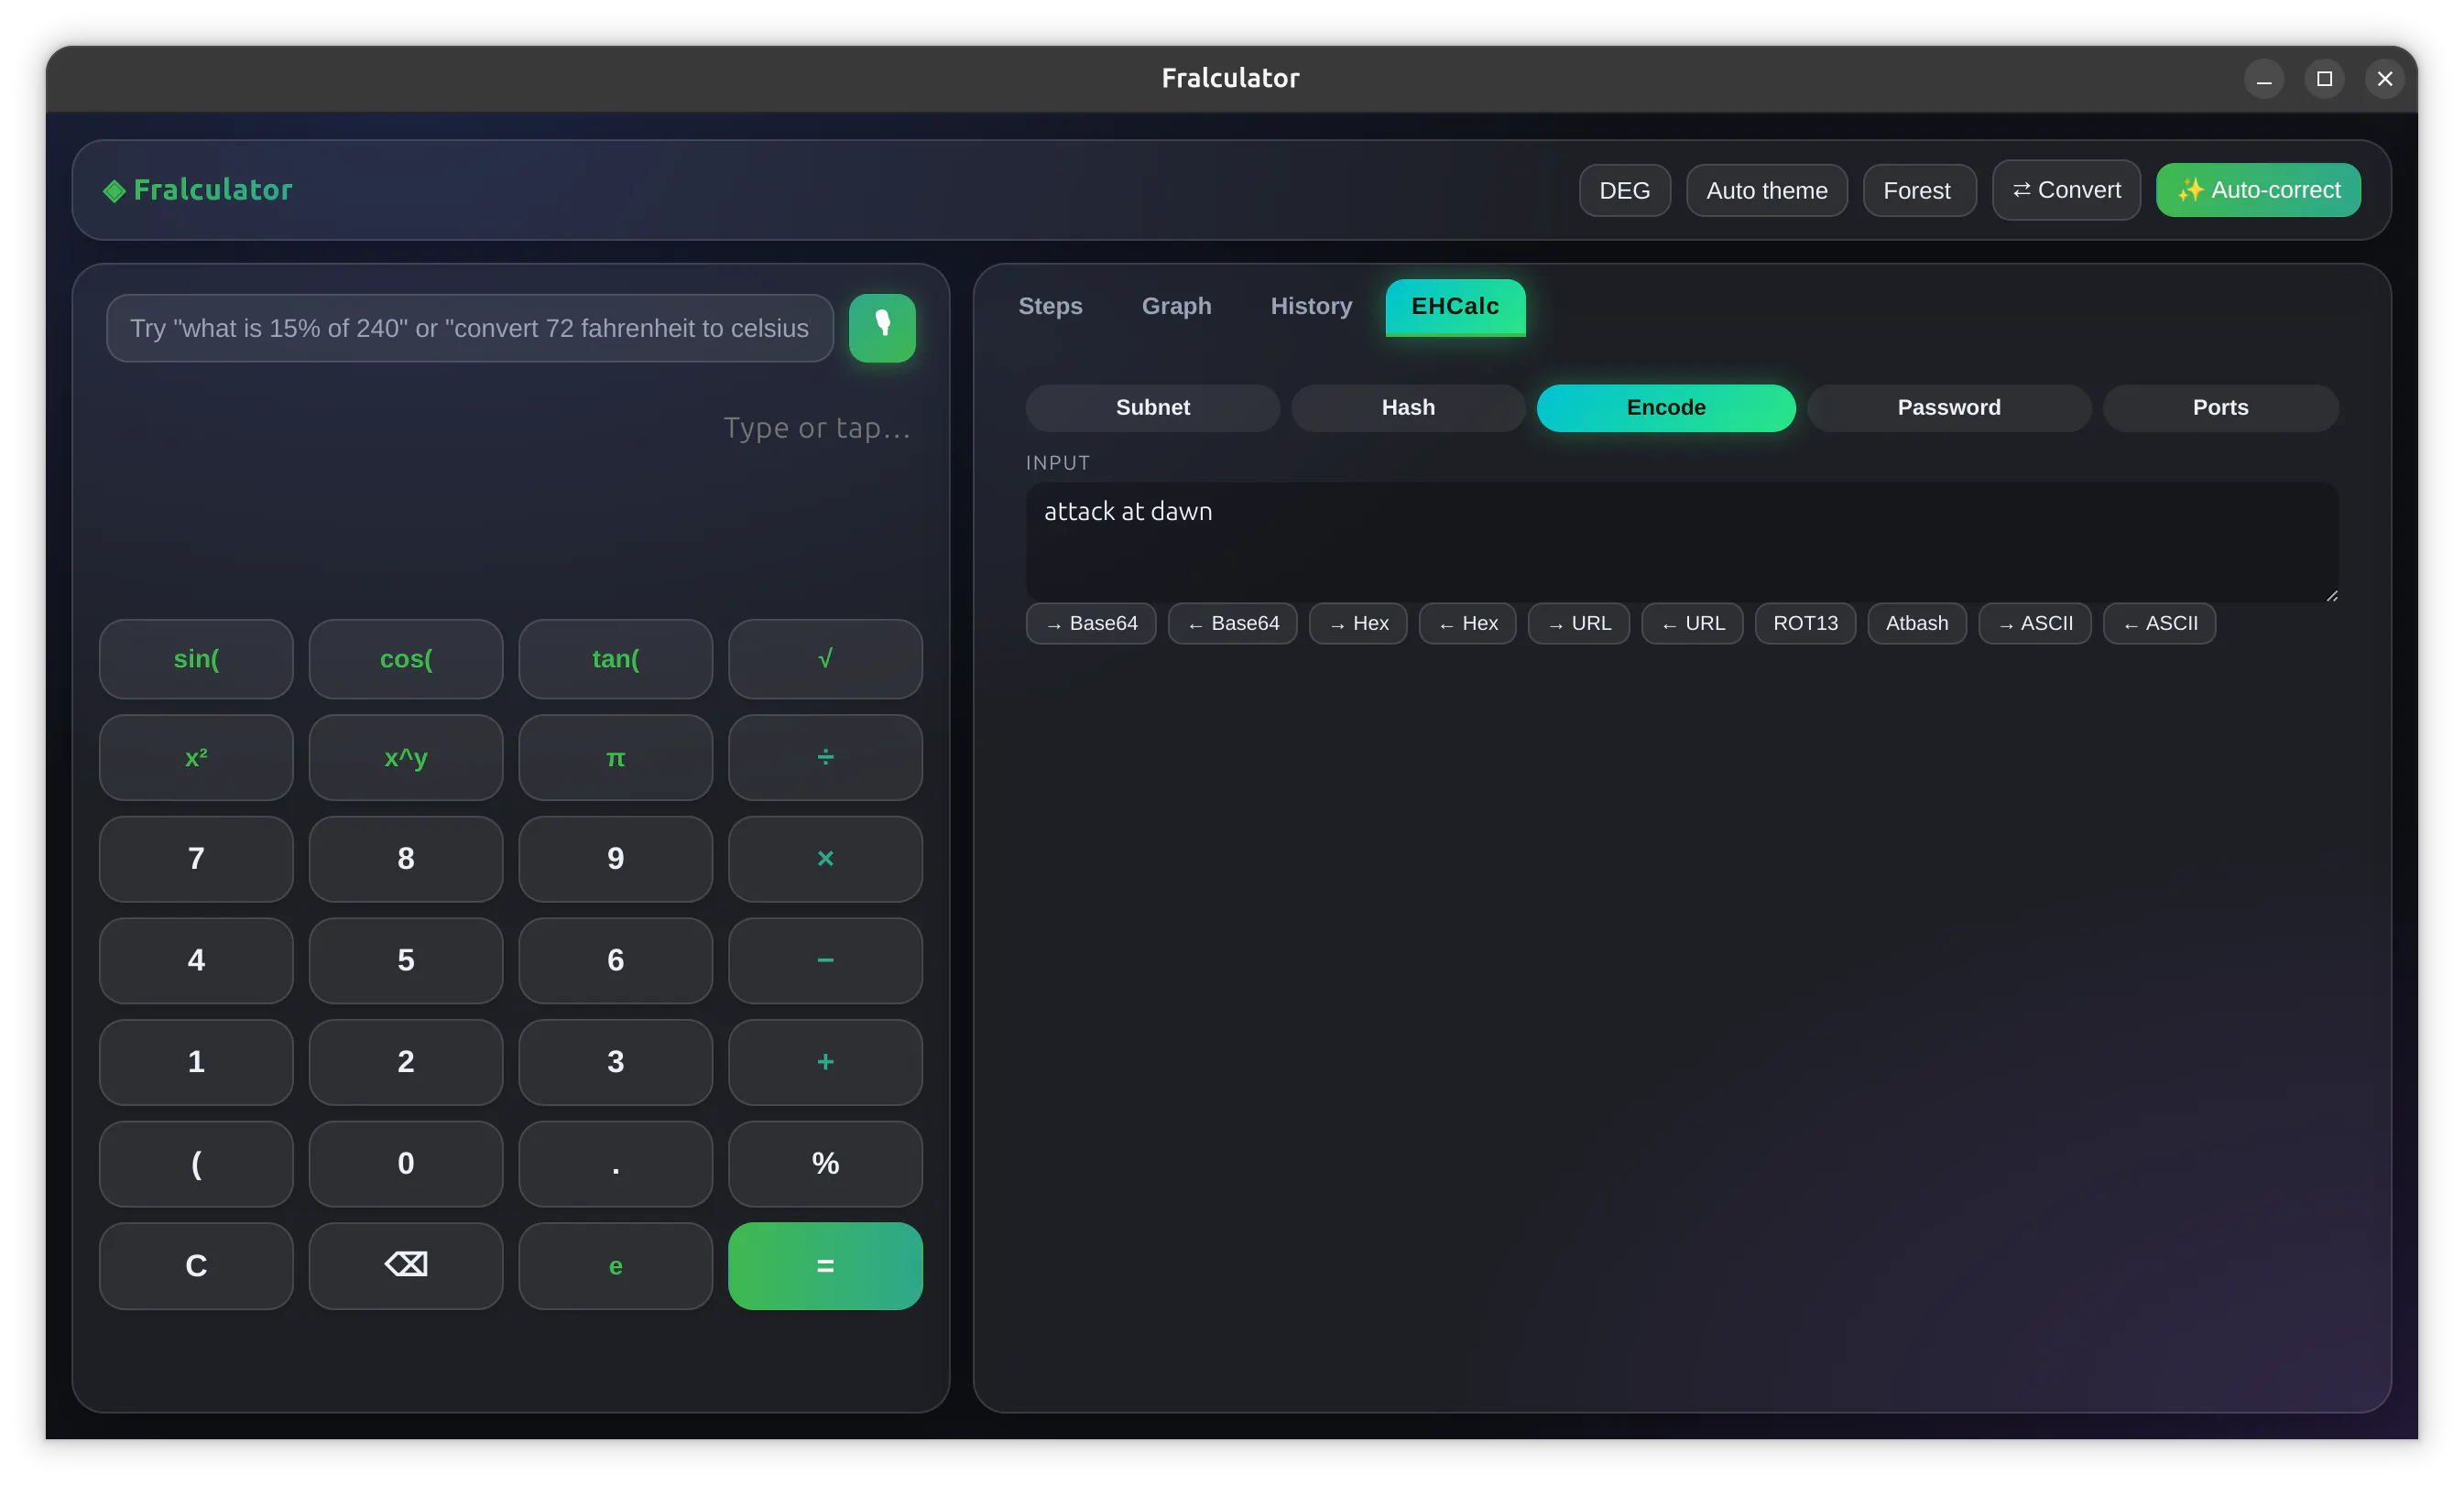The width and height of the screenshot is (2464, 1485).
Task: Click the percent key
Action: (x=825, y=1164)
